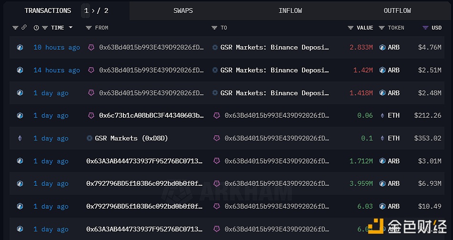This screenshot has height=240, width=453.
Task: Click the 2.833M value cell
Action: tap(361, 47)
